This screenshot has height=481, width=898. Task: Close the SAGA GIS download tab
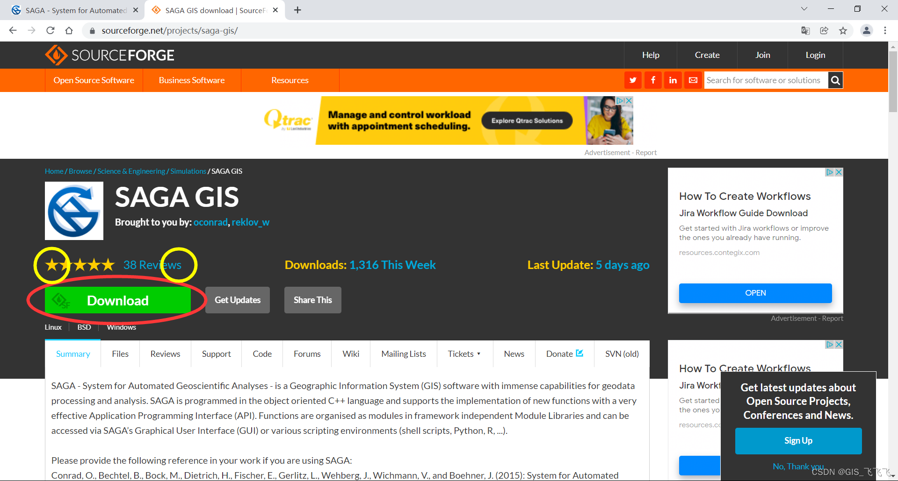coord(275,10)
